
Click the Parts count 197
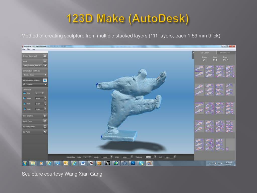[x=225, y=60]
